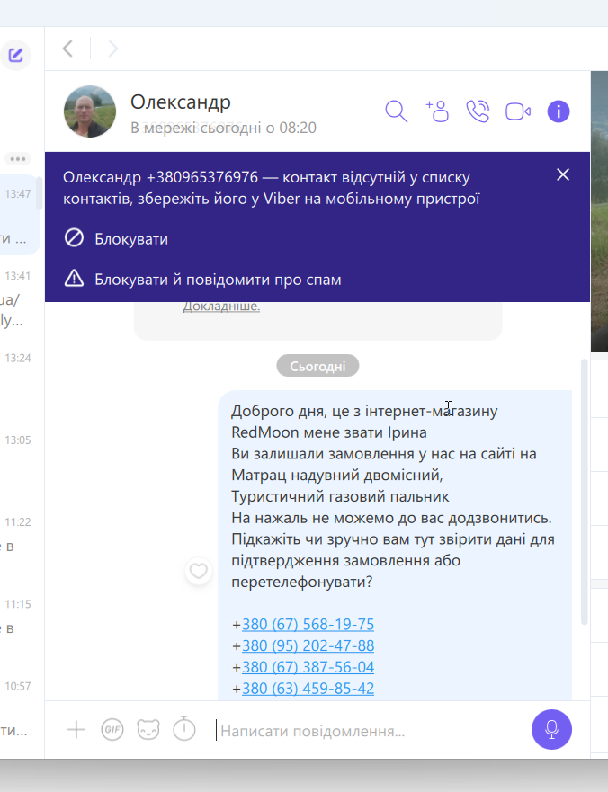Click phone link 380 (67) 568-19-75
The height and width of the screenshot is (792, 608).
point(308,624)
